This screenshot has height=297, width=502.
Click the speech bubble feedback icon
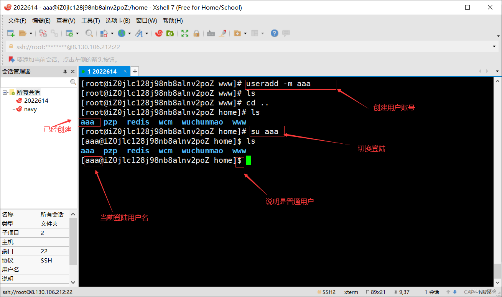click(x=286, y=33)
